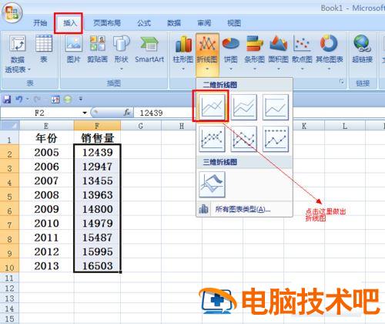Click the formula bar showing 12439
The width and height of the screenshot is (385, 324).
(259, 113)
